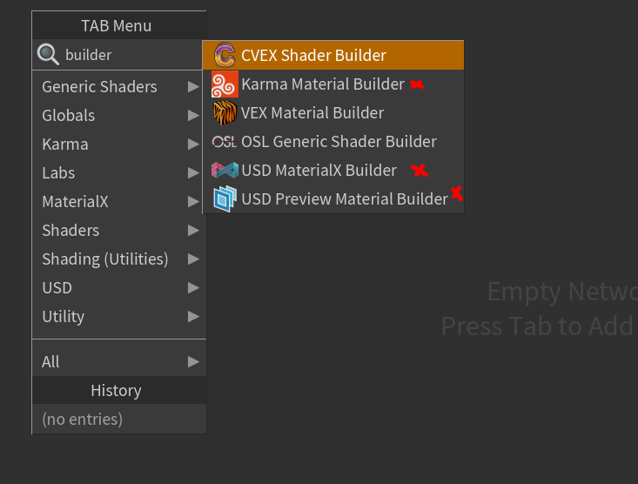Click the CVEX Shader Builder icon
This screenshot has height=484, width=638.
(225, 56)
